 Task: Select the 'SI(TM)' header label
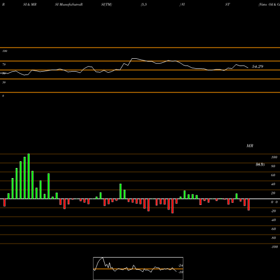tap(106, 4)
